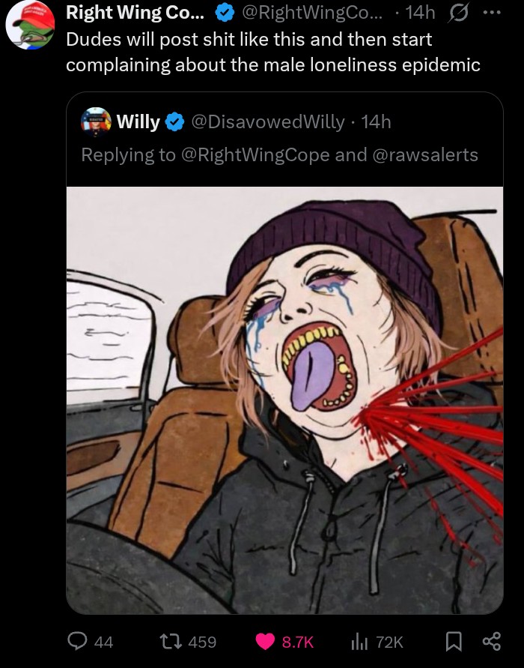Click the share icon
524x668 pixels.
pos(491,641)
